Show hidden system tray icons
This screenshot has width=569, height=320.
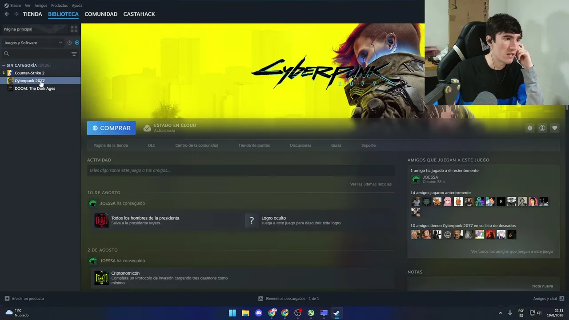point(500,313)
